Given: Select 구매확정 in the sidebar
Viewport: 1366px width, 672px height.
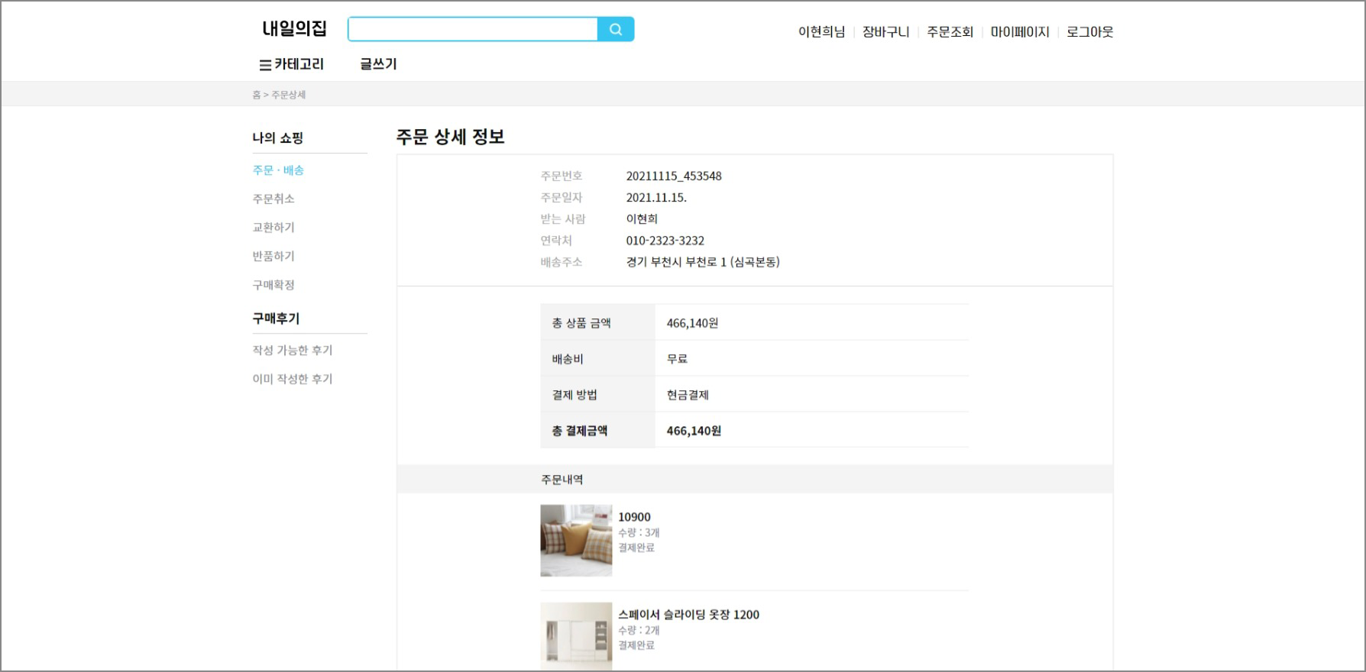Looking at the screenshot, I should point(274,285).
